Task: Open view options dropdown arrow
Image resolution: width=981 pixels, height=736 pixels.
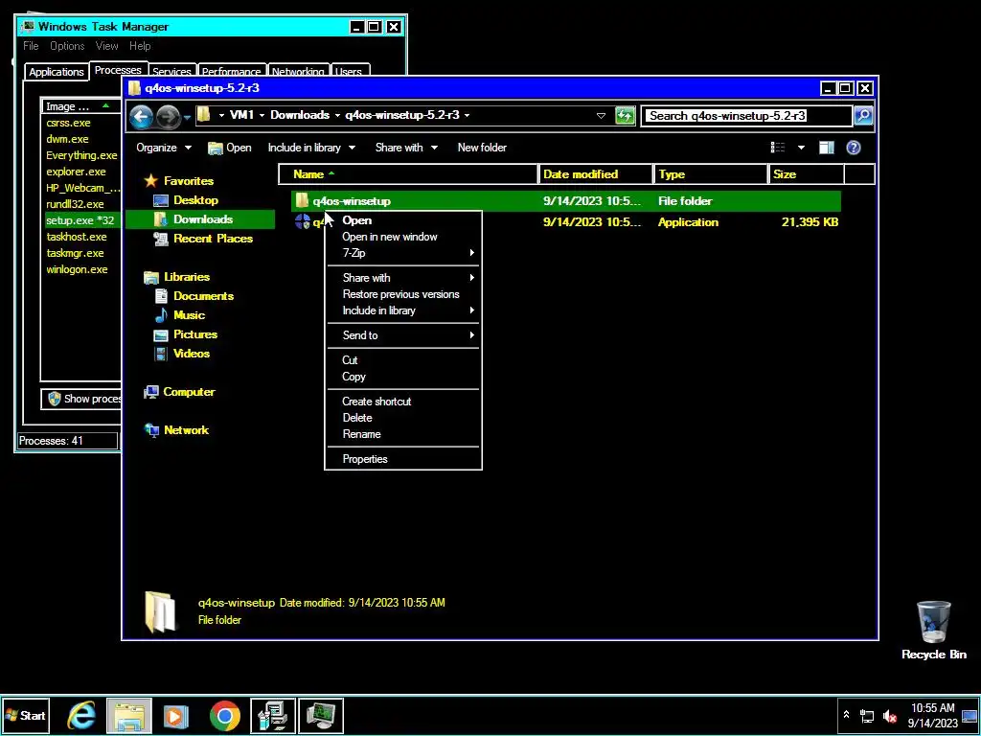Action: pyautogui.click(x=801, y=148)
